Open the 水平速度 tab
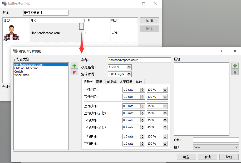 pos(126,82)
